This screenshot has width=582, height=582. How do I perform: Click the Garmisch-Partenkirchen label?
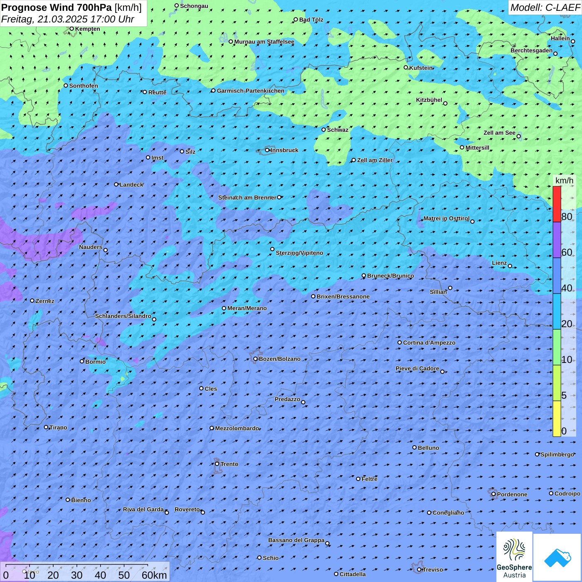tap(251, 91)
